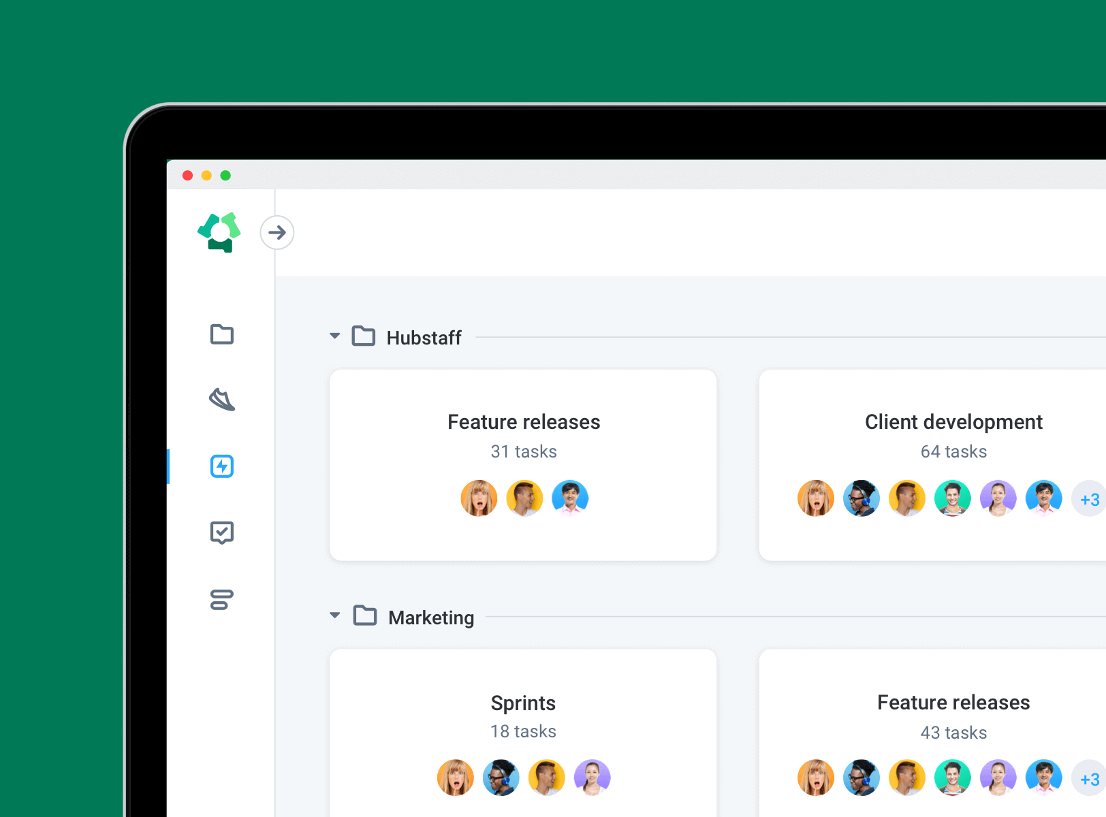Select the blue Epics lightning icon
Viewport: 1106px width, 817px height.
tap(221, 466)
